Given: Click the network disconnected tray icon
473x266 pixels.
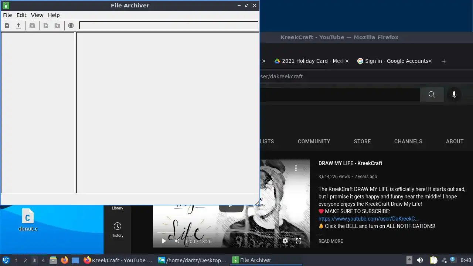Looking at the screenshot, I should (444, 260).
